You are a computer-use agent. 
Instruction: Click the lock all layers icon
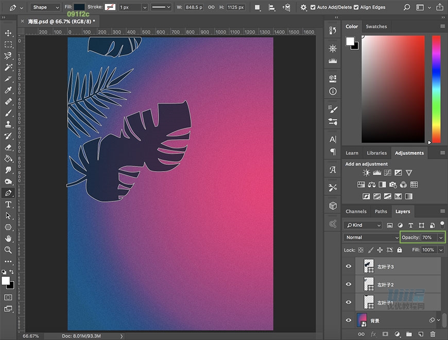point(399,250)
